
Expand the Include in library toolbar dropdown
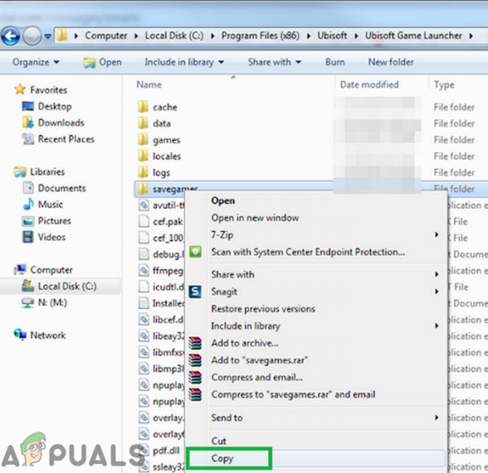tap(185, 63)
